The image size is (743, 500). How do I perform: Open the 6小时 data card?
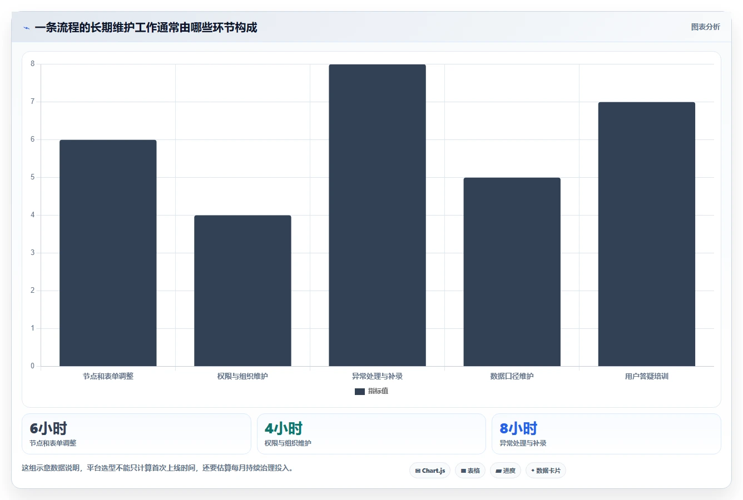coord(136,434)
